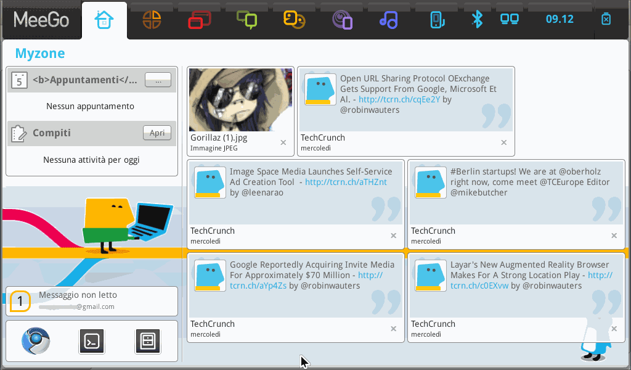Image resolution: width=631 pixels, height=370 pixels.
Task: Open the purple Internet panel icon
Action: click(342, 20)
